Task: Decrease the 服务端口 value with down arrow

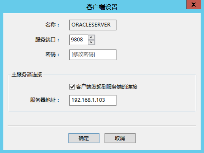Action: click(x=91, y=42)
